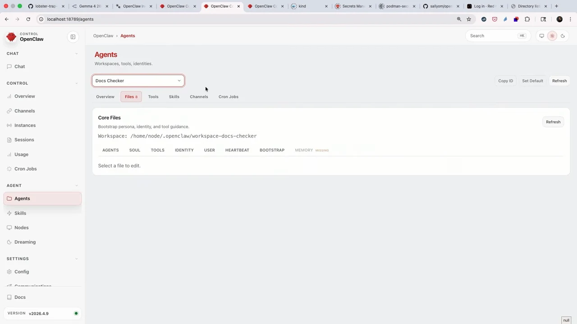Switch to the Tools tab

pyautogui.click(x=153, y=97)
